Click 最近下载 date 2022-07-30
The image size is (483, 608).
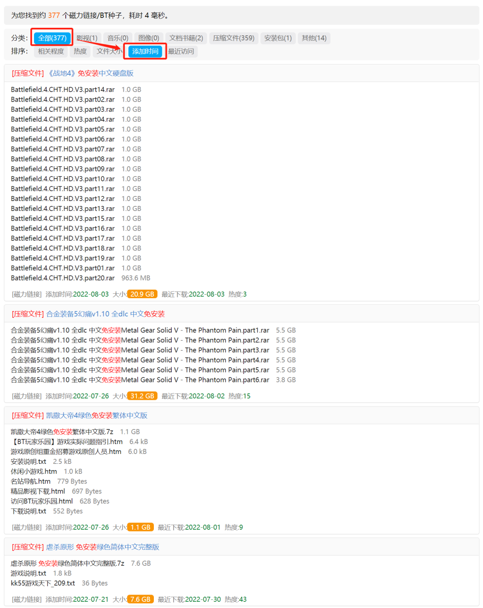coord(203,599)
